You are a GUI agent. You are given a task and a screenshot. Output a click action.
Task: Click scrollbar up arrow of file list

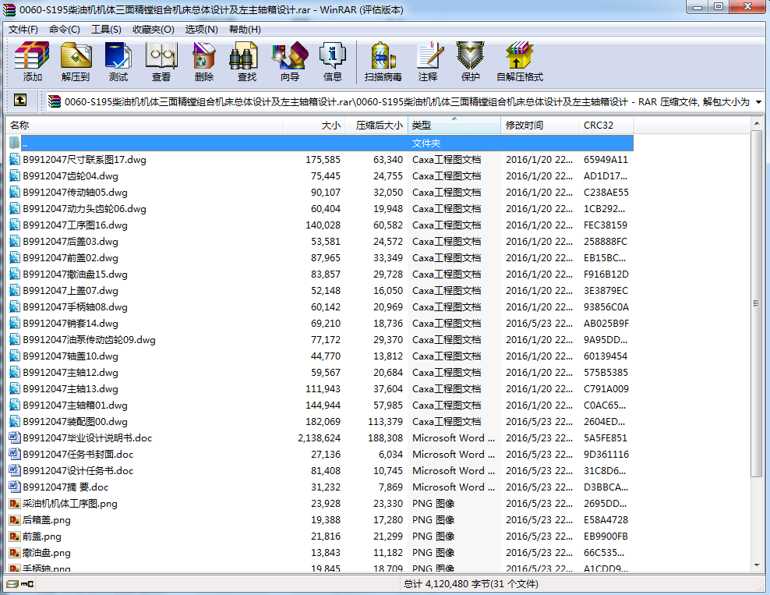pos(757,123)
